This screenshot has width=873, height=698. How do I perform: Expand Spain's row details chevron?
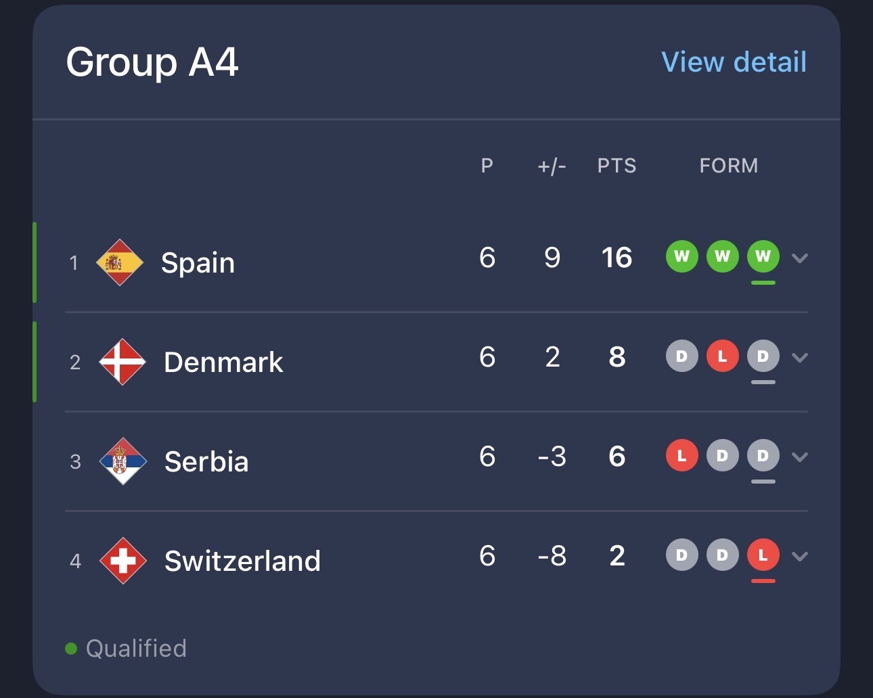coord(800,258)
